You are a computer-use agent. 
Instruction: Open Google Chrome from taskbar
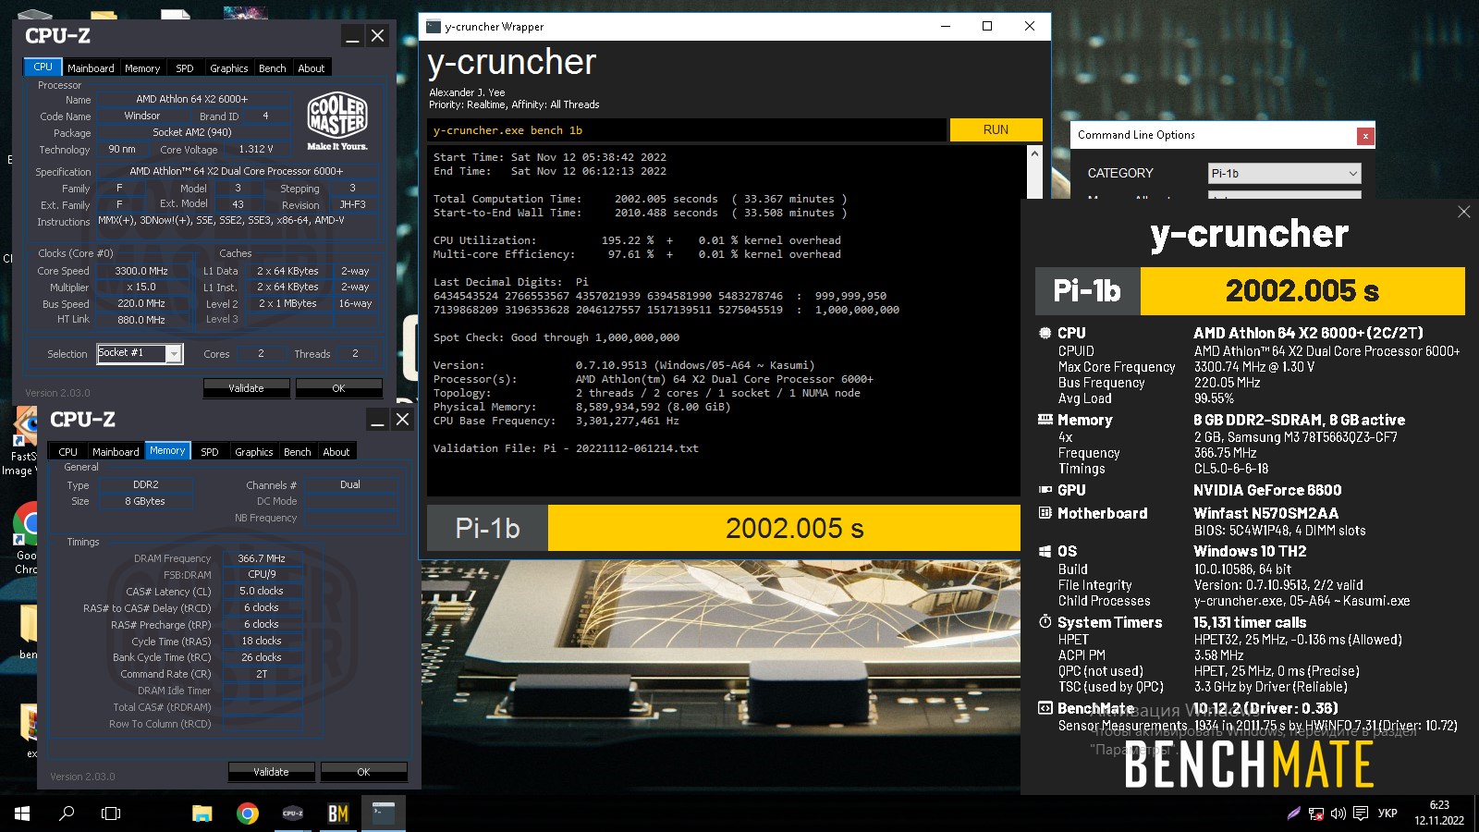coord(247,814)
